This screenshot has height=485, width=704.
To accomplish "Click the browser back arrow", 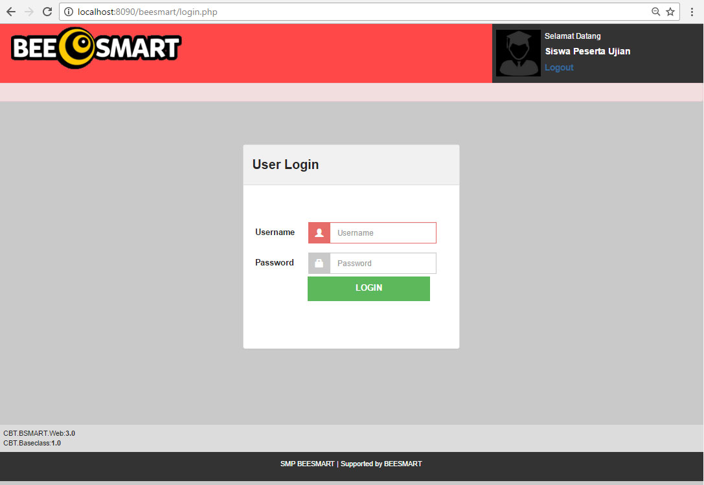I will (x=10, y=11).
